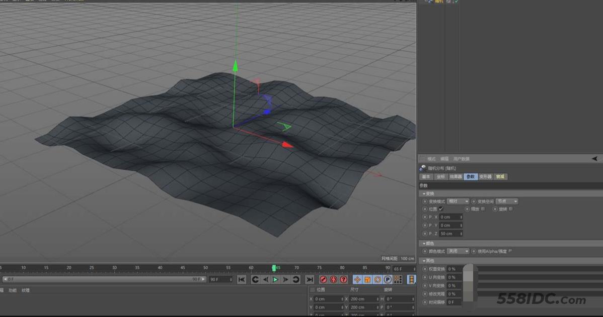Jump to the start of the animation
Image resolution: width=603 pixels, height=317 pixels.
pos(242,280)
